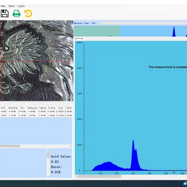Click the up arrow of lower-left panel scrollbar
187x187 pixels.
[x=48, y=150]
